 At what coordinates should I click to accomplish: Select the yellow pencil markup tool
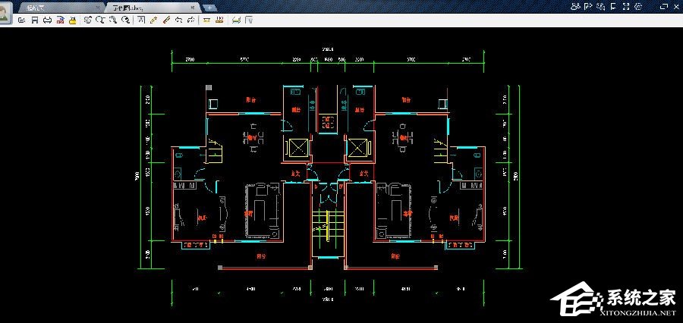(x=153, y=20)
